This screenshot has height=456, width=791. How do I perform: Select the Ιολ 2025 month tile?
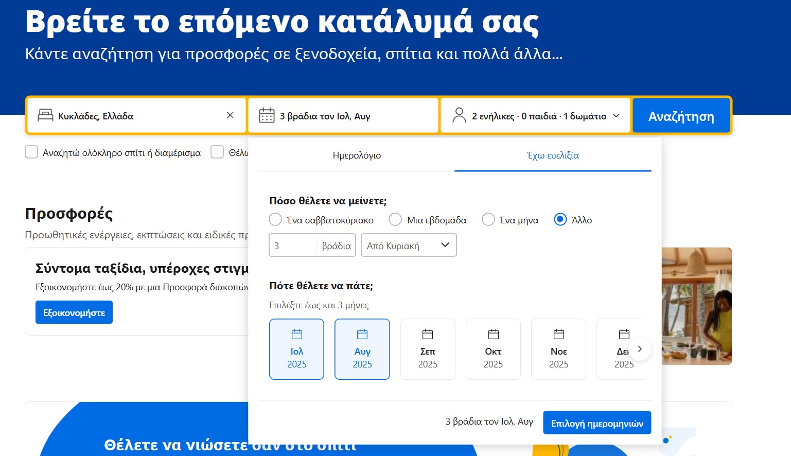296,349
